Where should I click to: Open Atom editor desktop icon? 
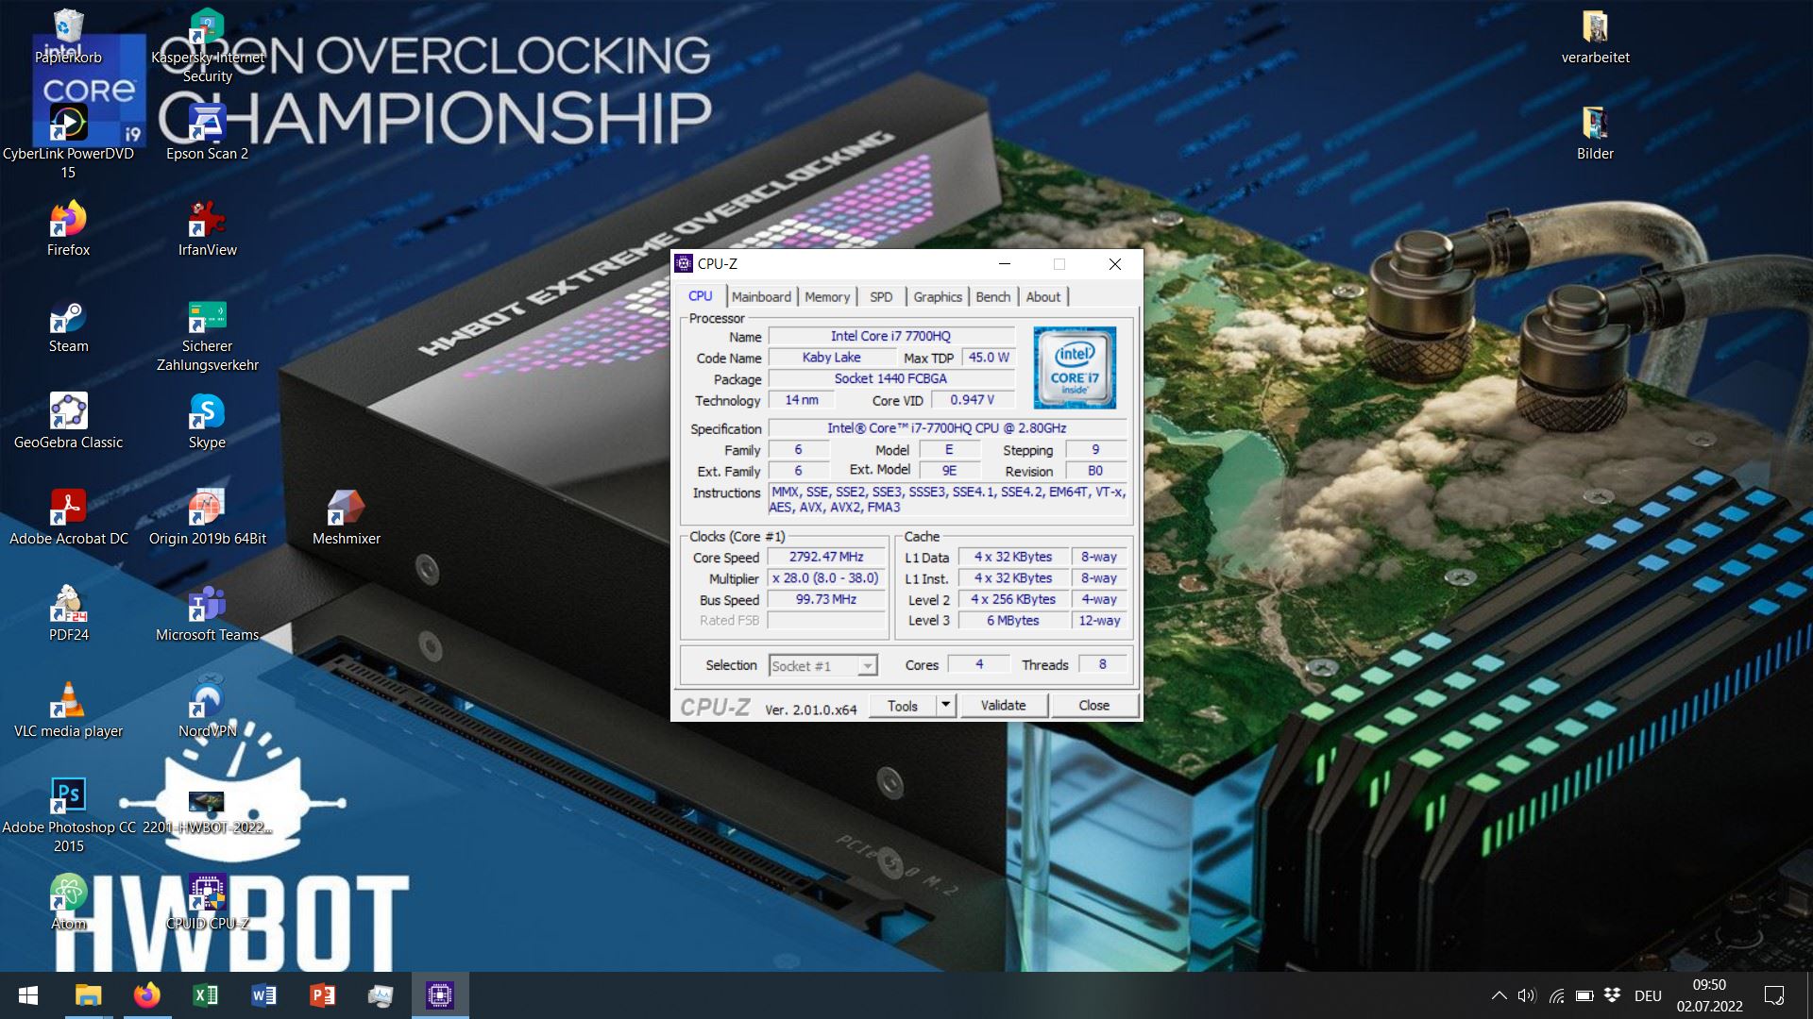tap(68, 902)
